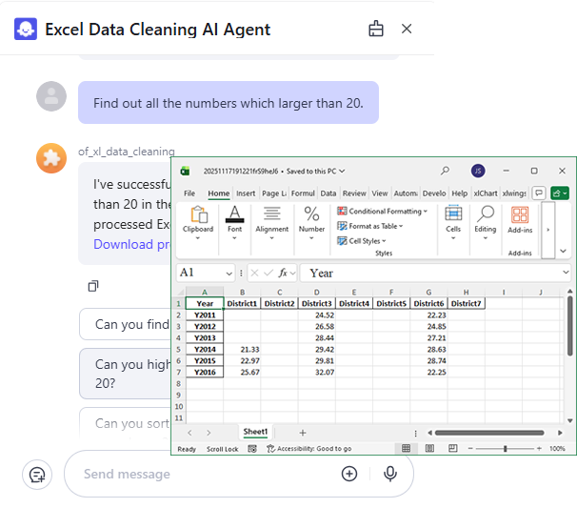
Task: Open the xlChart ribbon tab
Action: 485,193
